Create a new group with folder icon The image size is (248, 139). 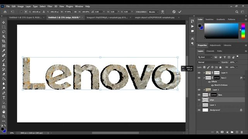[x=232, y=132]
